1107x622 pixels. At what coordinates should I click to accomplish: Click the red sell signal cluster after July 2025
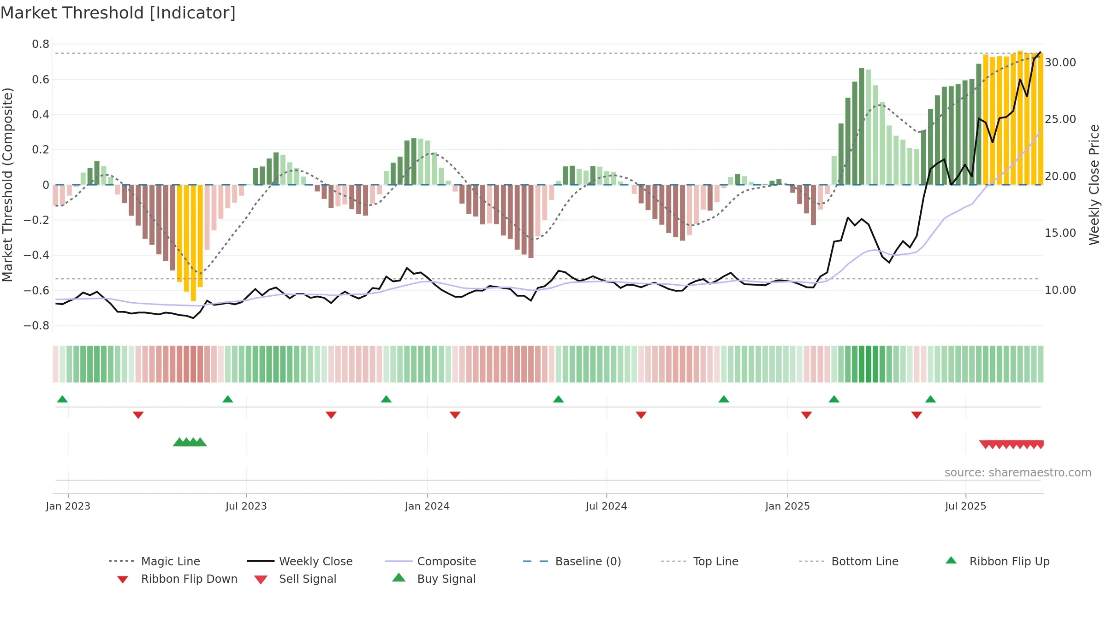pos(1011,444)
